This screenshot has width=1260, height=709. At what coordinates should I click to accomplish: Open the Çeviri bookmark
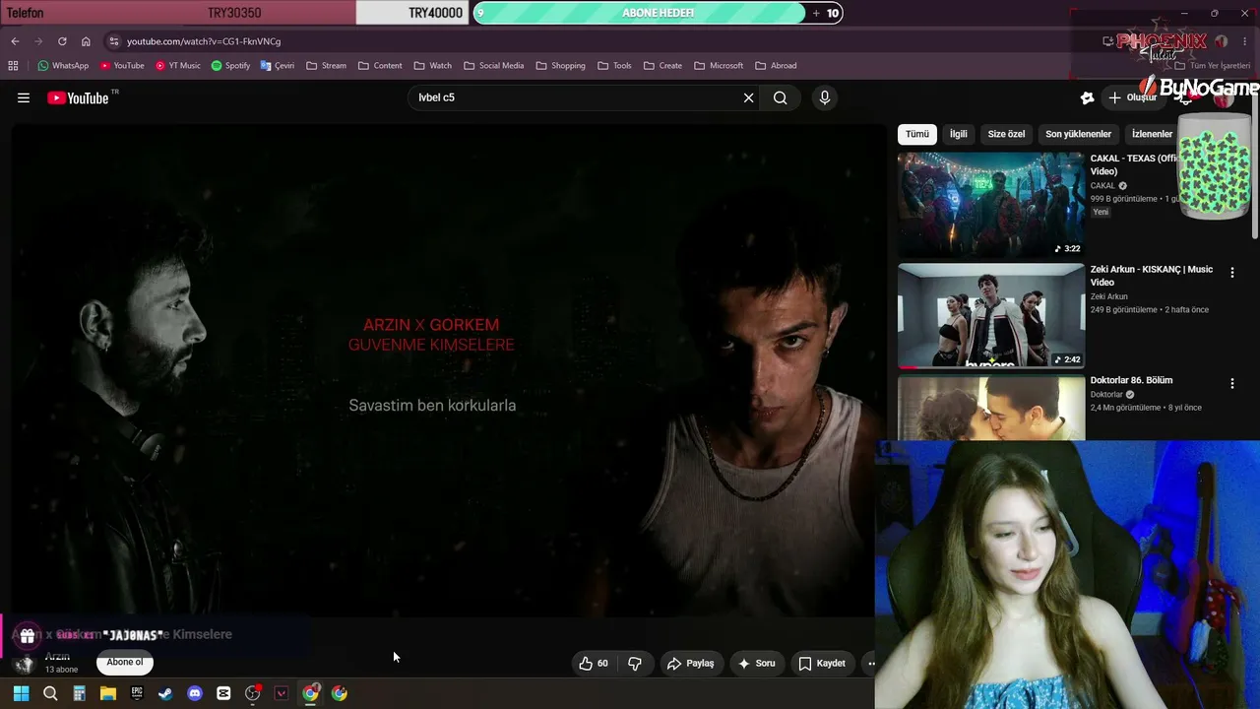pos(278,66)
